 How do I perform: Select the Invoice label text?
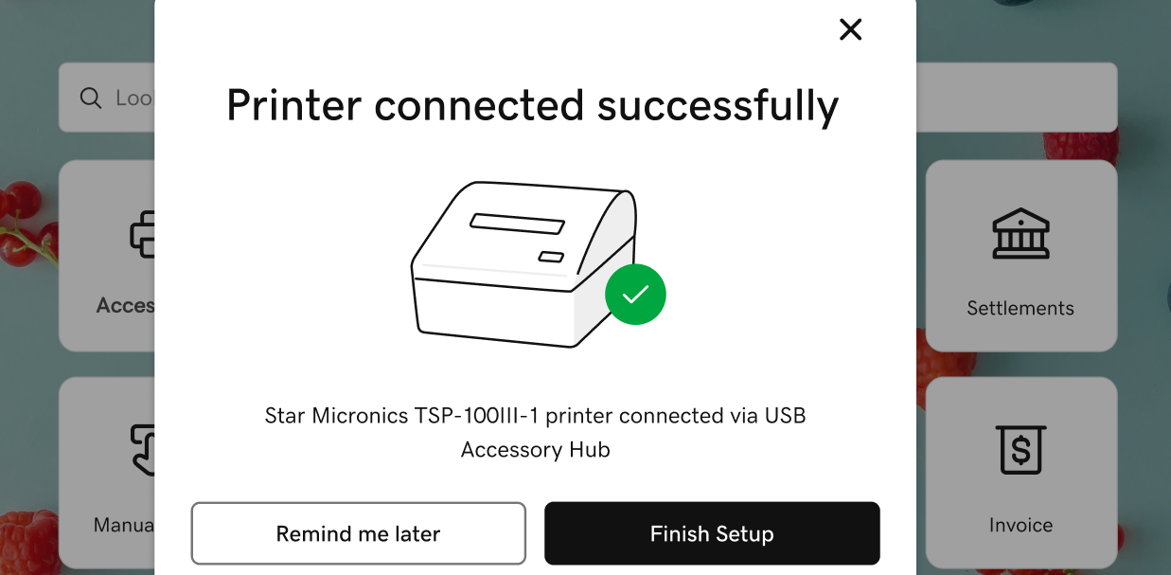1020,524
